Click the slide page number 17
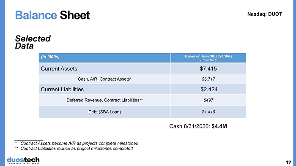 coord(288,163)
